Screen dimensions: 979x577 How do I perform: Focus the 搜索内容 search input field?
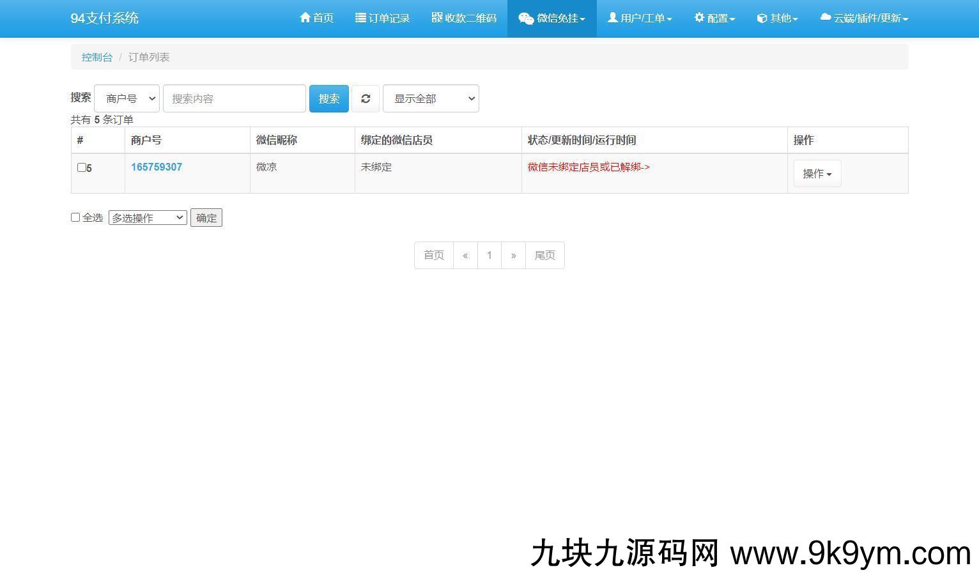235,98
